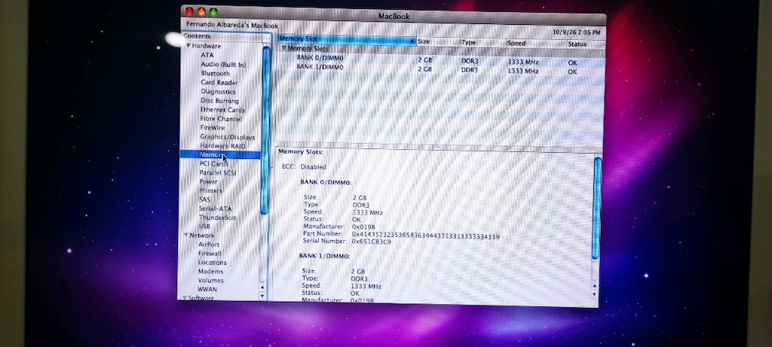Open Diagnostics in the sidebar
772x347 pixels.
click(x=218, y=91)
